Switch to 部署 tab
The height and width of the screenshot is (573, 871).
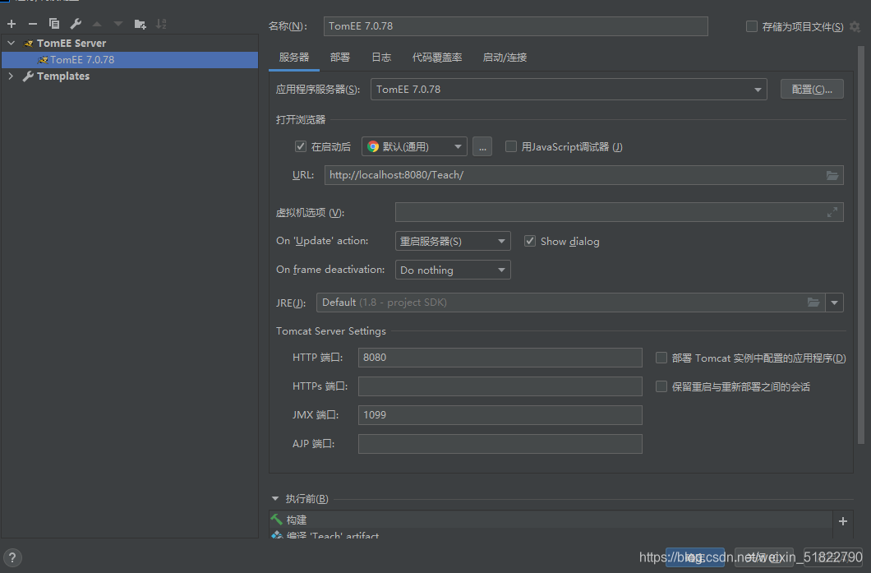tap(340, 58)
